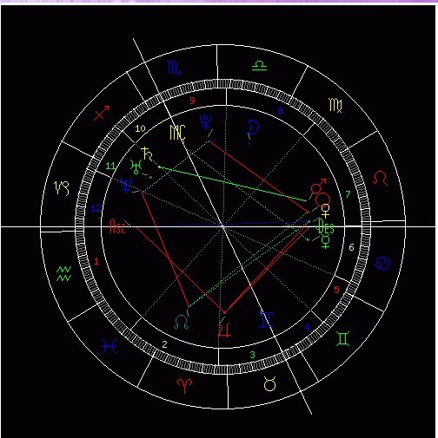
Task: Select house number 6 label
Action: coord(351,247)
